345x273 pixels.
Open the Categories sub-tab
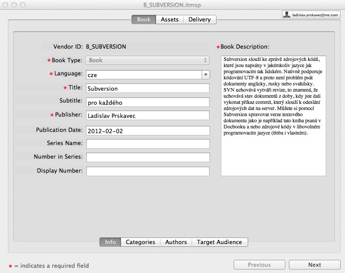pos(140,242)
